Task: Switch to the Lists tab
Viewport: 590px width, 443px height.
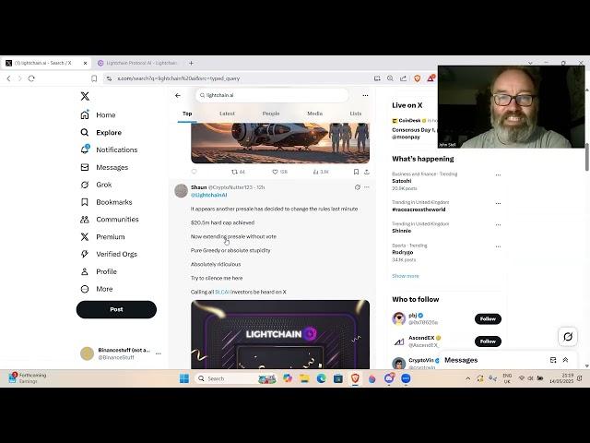Action: pyautogui.click(x=355, y=114)
